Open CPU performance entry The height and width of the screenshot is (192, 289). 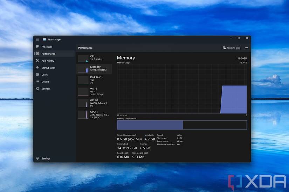point(94,59)
